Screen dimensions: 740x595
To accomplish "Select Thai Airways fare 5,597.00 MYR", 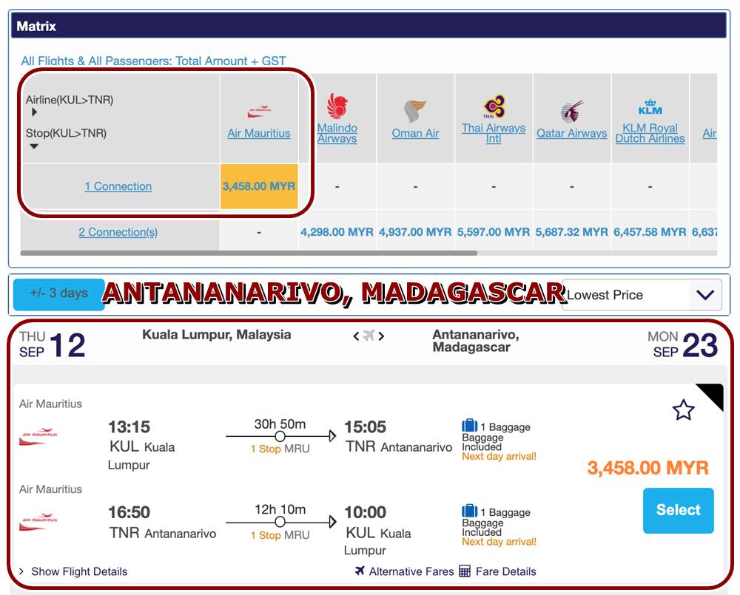I will coord(494,232).
